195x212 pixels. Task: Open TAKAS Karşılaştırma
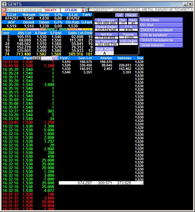coord(161,40)
